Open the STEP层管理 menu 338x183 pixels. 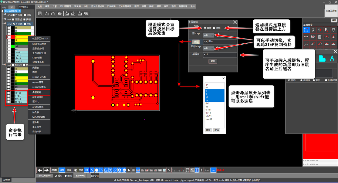tap(65, 6)
